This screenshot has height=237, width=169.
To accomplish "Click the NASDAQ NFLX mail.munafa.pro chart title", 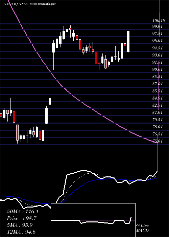I will tap(30, 4).
